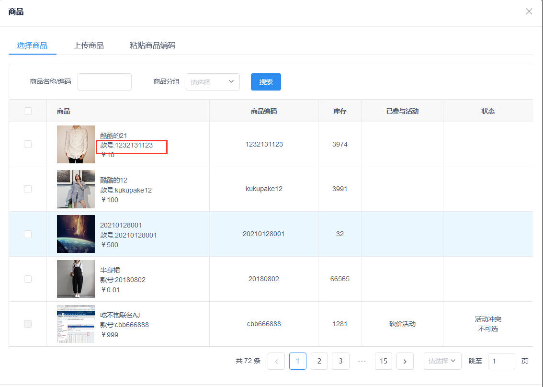The image size is (543, 387).
Task: Click the overalls thumbnail for 半身裙
Action: click(x=76, y=279)
